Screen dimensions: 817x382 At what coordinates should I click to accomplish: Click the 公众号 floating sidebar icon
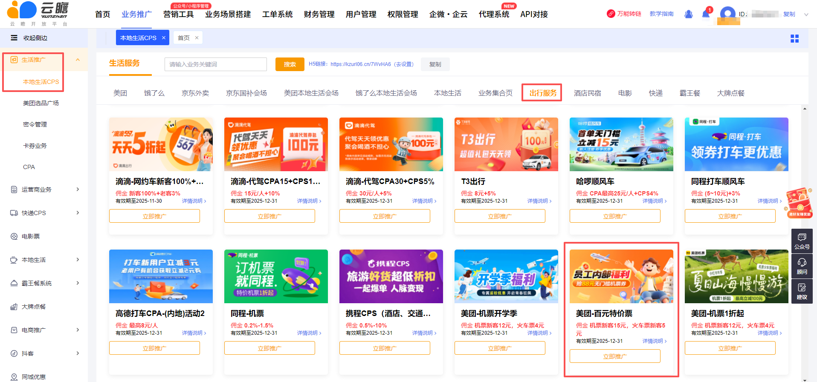pyautogui.click(x=802, y=241)
